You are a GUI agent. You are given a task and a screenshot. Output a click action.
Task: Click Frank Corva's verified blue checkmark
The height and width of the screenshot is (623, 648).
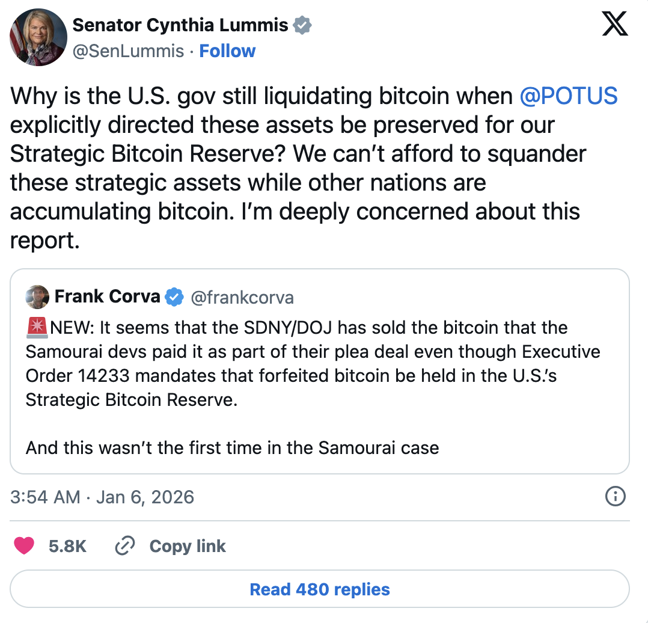pyautogui.click(x=174, y=296)
